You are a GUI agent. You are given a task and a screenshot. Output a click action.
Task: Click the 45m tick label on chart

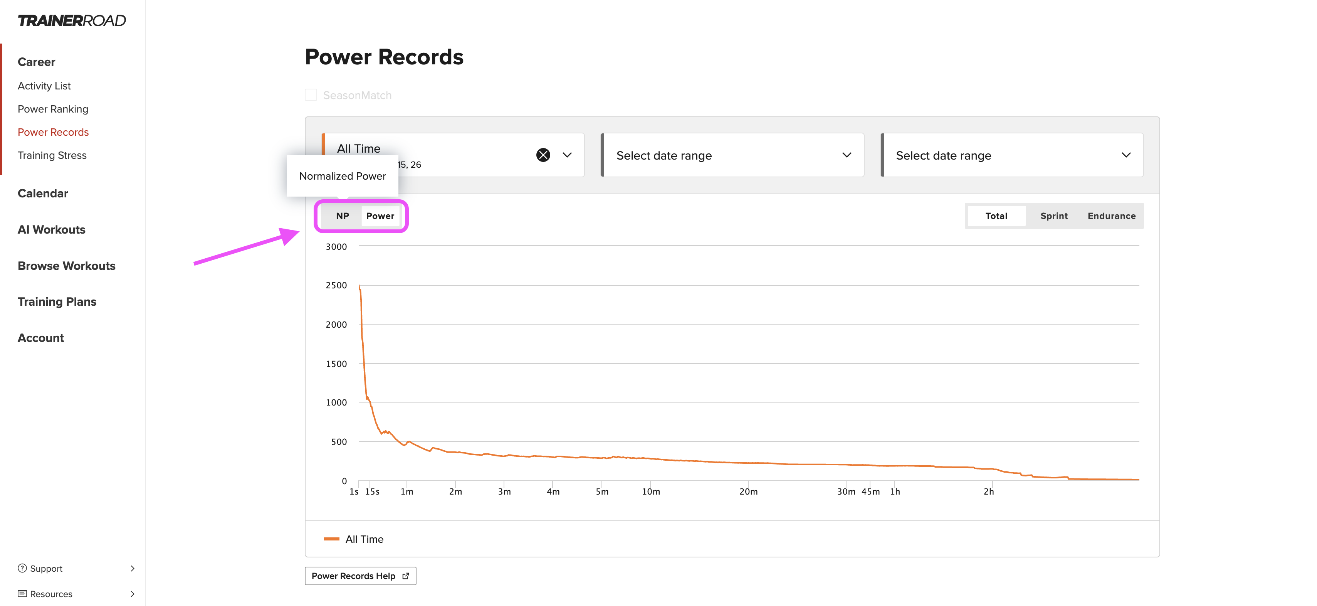click(x=871, y=492)
